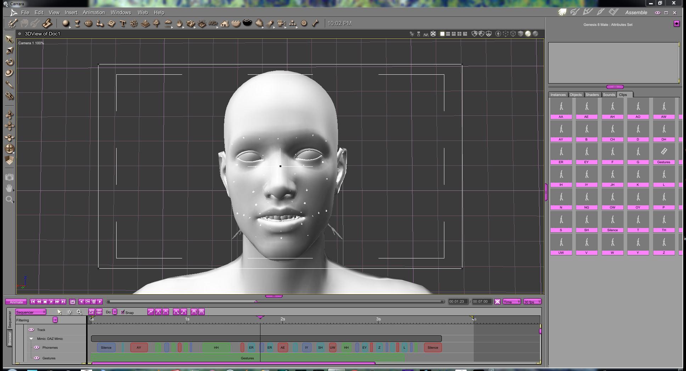Select the Rotate tool in left toolbar
The image size is (686, 371).
coord(10,62)
